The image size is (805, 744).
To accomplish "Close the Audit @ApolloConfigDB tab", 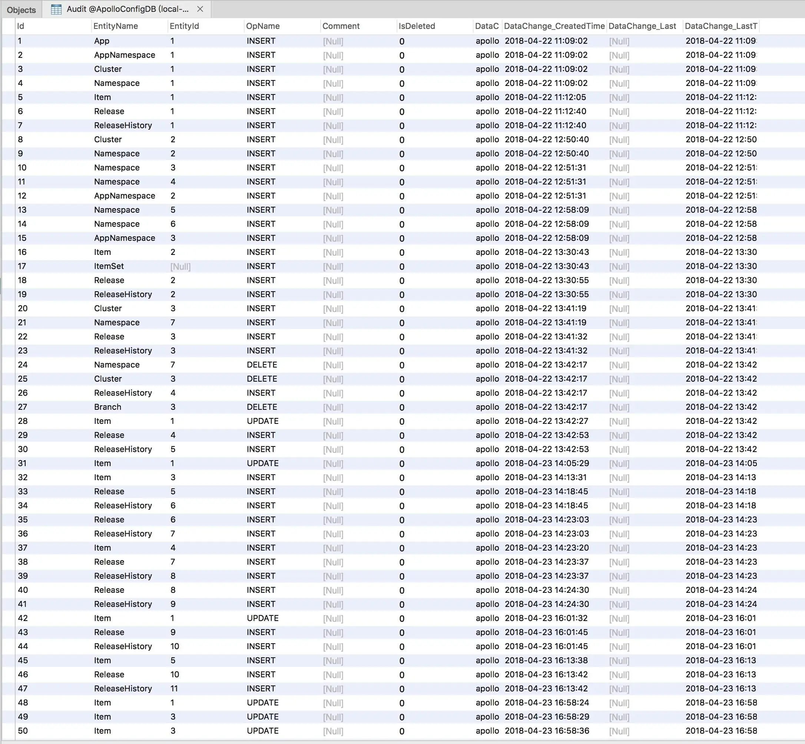I will click(x=200, y=9).
